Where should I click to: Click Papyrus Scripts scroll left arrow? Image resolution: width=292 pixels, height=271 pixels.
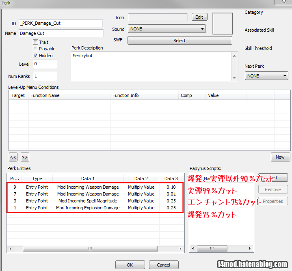[x=193, y=248]
